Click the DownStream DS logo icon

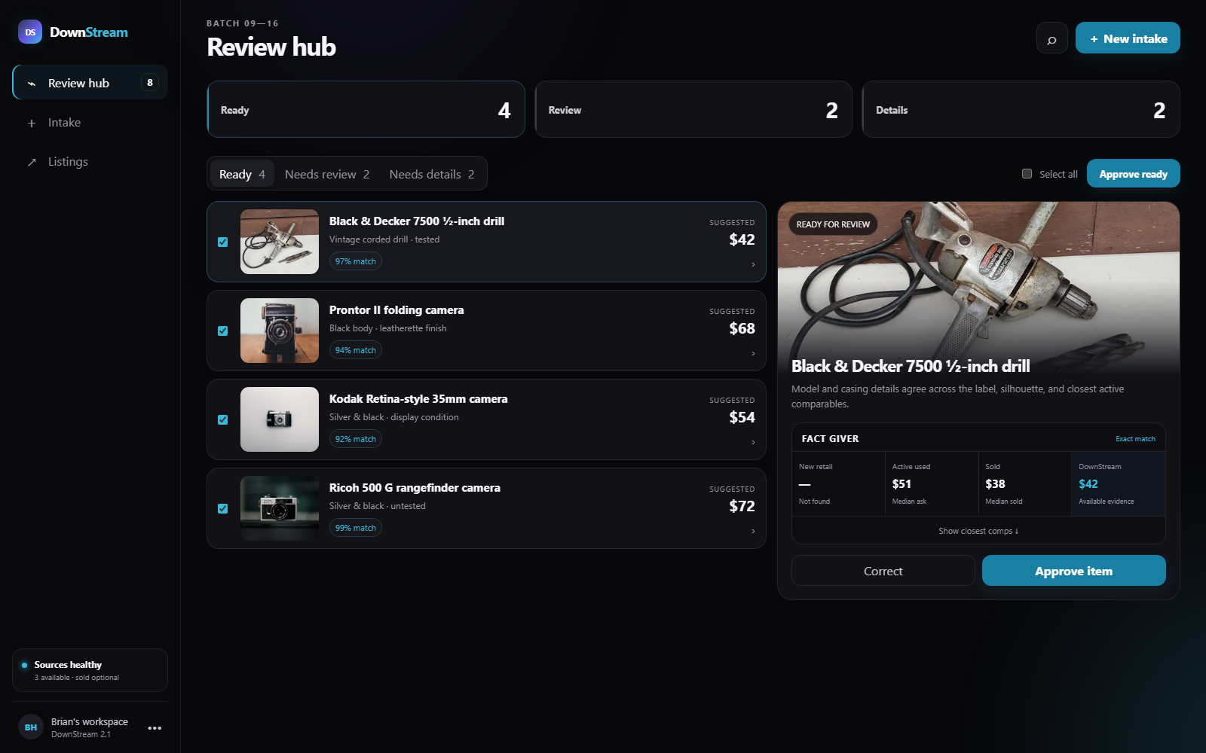pyautogui.click(x=30, y=32)
